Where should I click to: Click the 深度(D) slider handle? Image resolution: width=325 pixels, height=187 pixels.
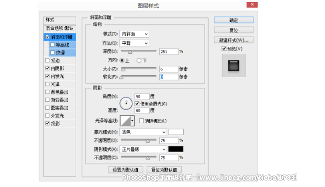pyautogui.click(x=130, y=52)
